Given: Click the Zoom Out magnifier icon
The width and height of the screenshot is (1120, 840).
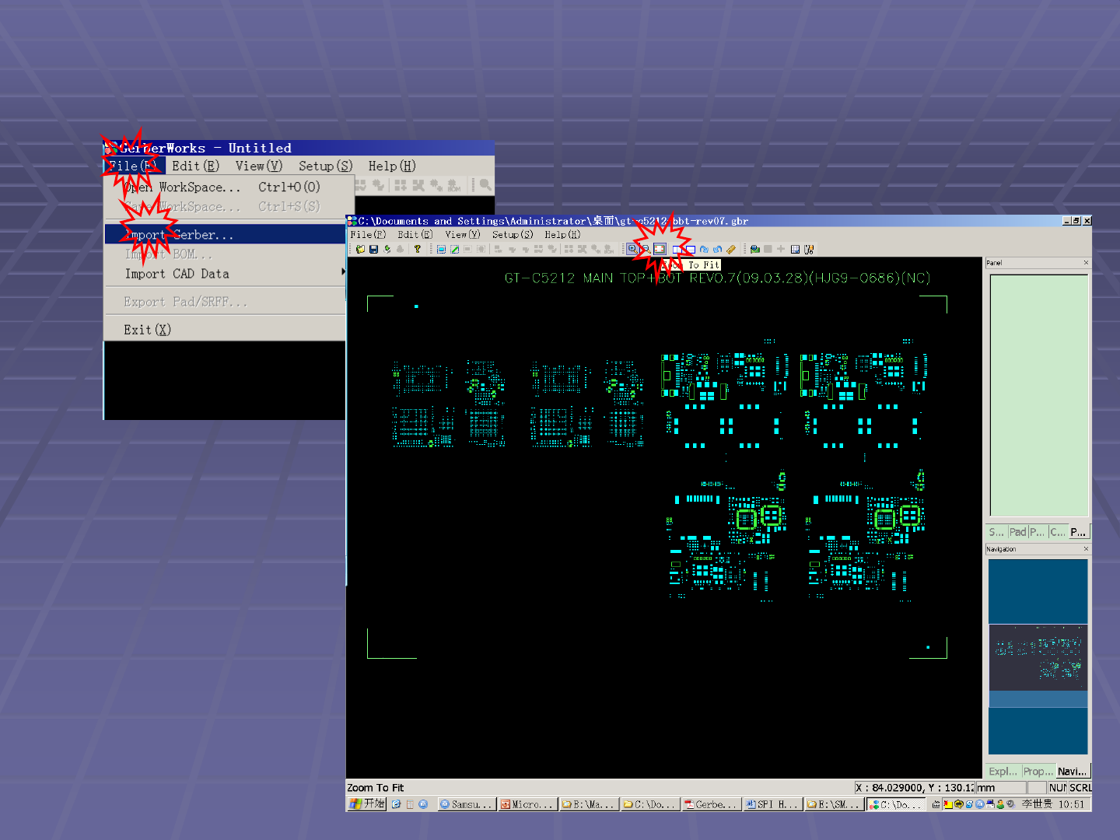Looking at the screenshot, I should click(x=646, y=249).
